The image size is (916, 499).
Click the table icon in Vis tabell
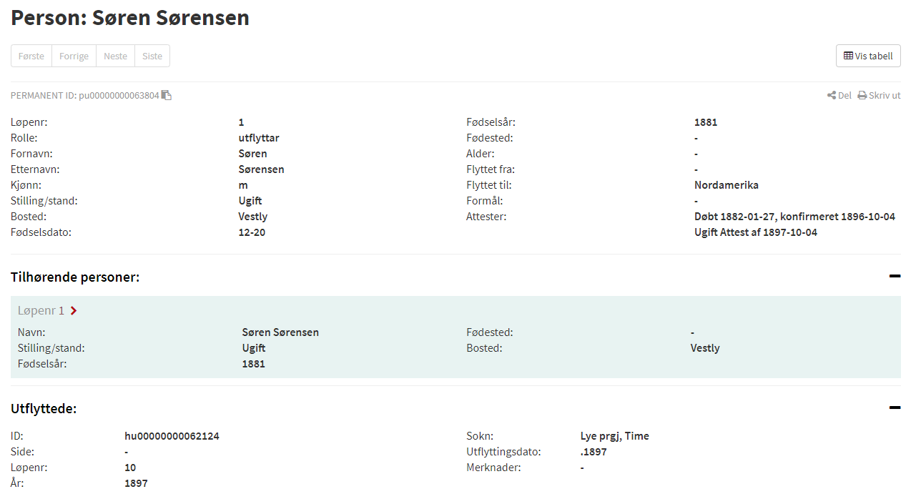tap(848, 56)
